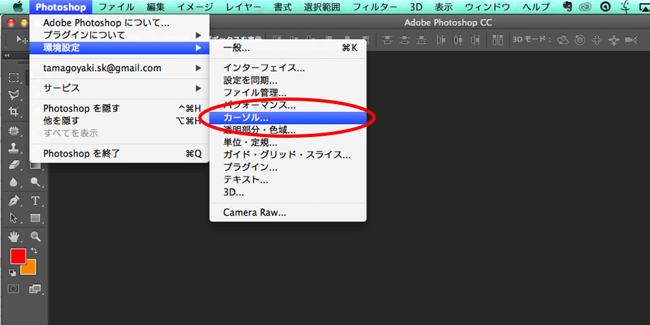Image resolution: width=650 pixels, height=325 pixels.
Task: Select the 3D camera zoom mode icon
Action: click(x=631, y=40)
